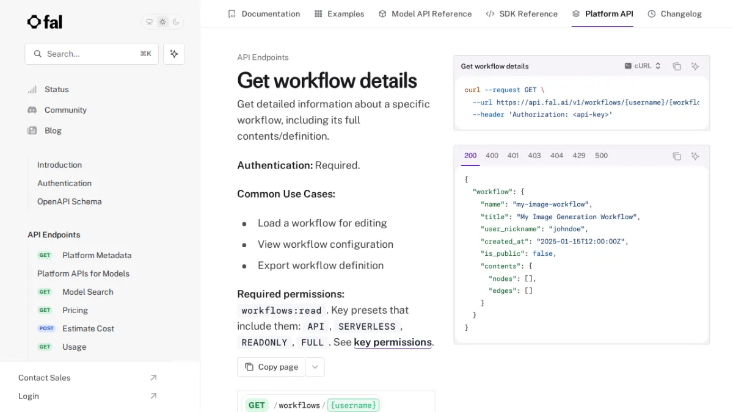Click the READONLY preset code text
Screen dimensions: 733x412
(264, 342)
